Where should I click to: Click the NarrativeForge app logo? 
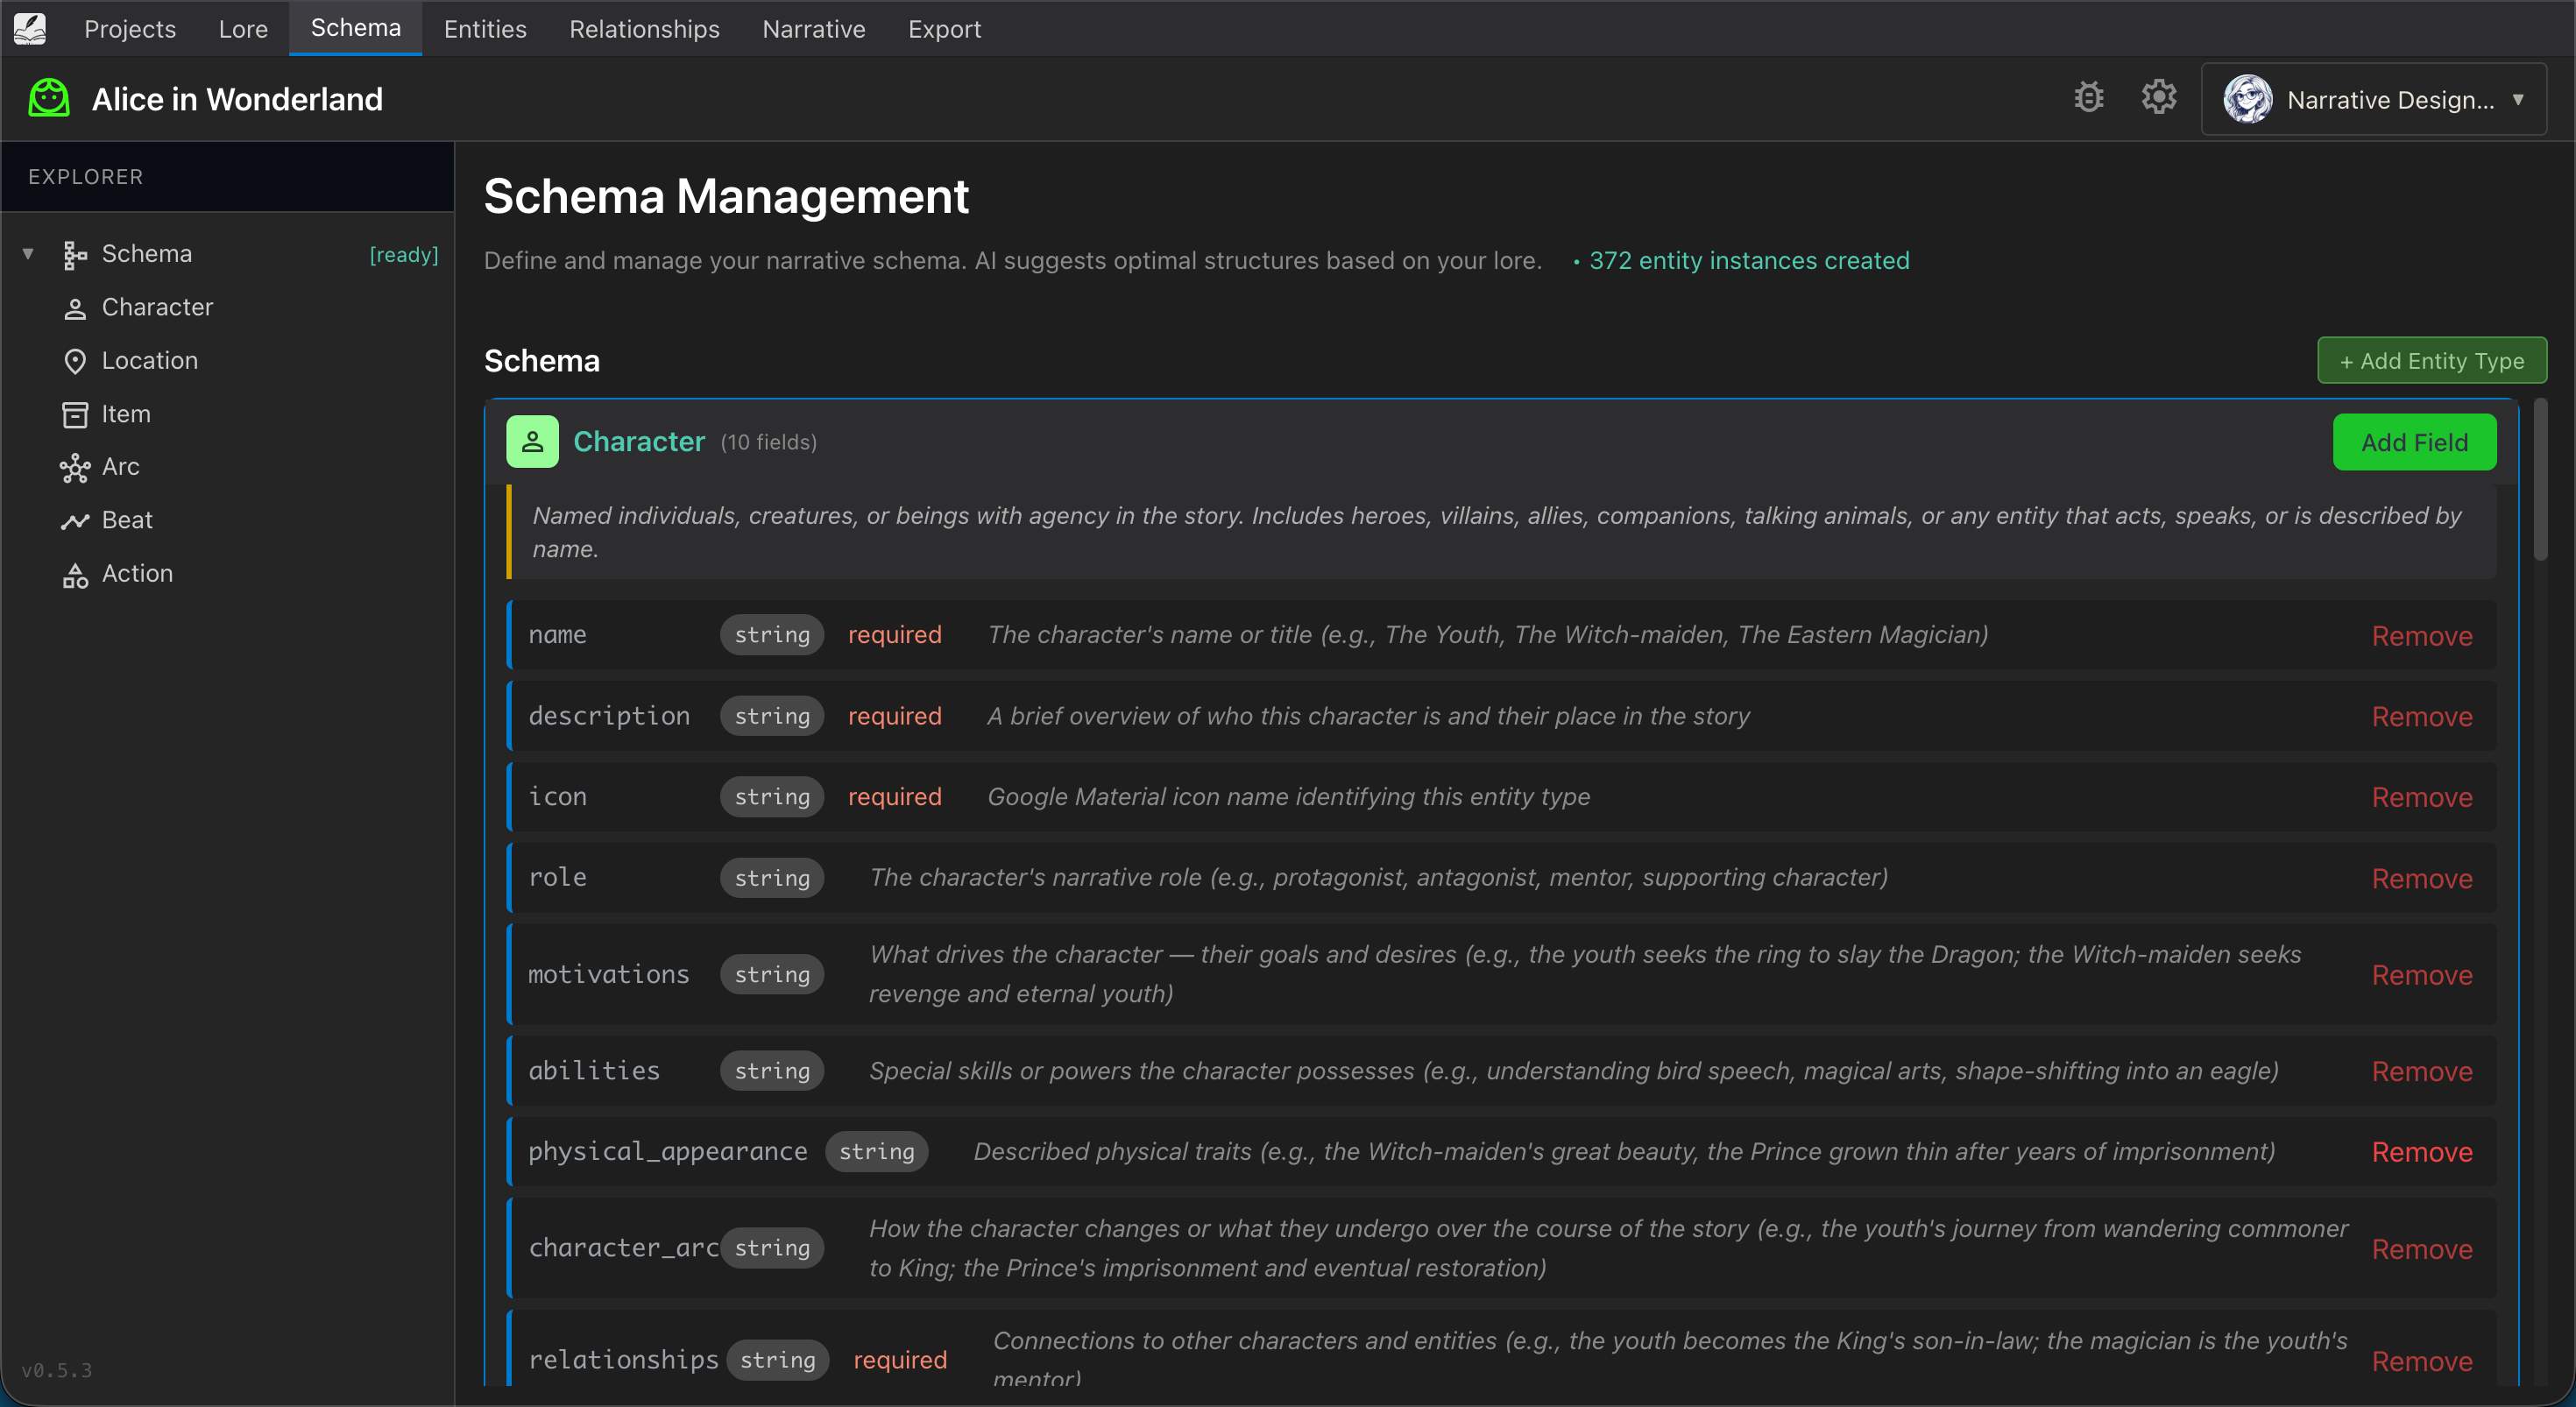click(30, 28)
